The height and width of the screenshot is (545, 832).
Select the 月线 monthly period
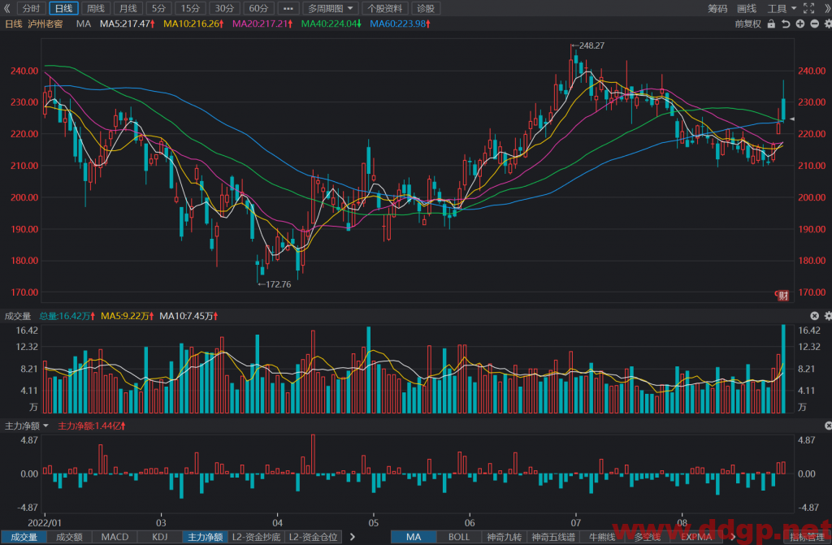[x=128, y=8]
